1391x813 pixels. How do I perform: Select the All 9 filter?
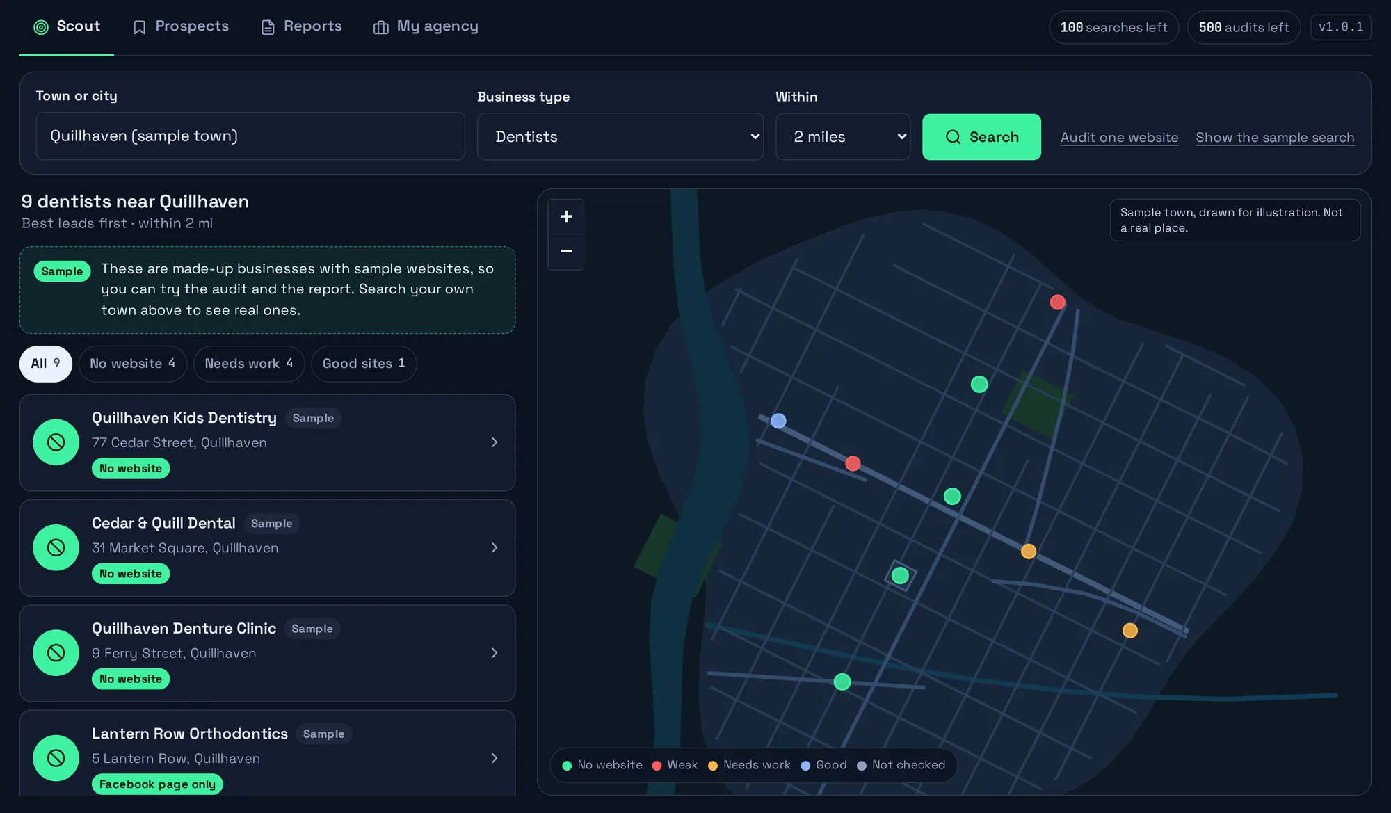[x=46, y=364]
